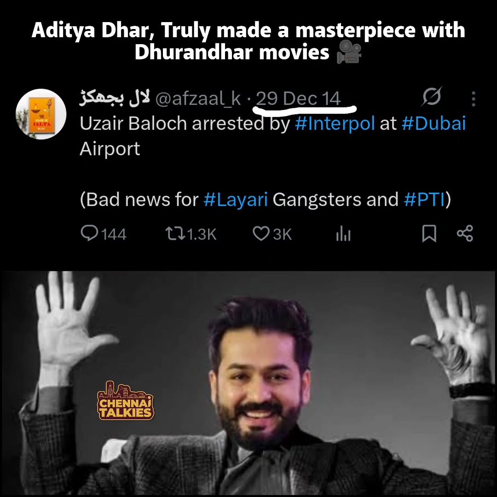This screenshot has width=497, height=497.
Task: Click the 29 Dec 14 tweet date
Action: tap(298, 98)
